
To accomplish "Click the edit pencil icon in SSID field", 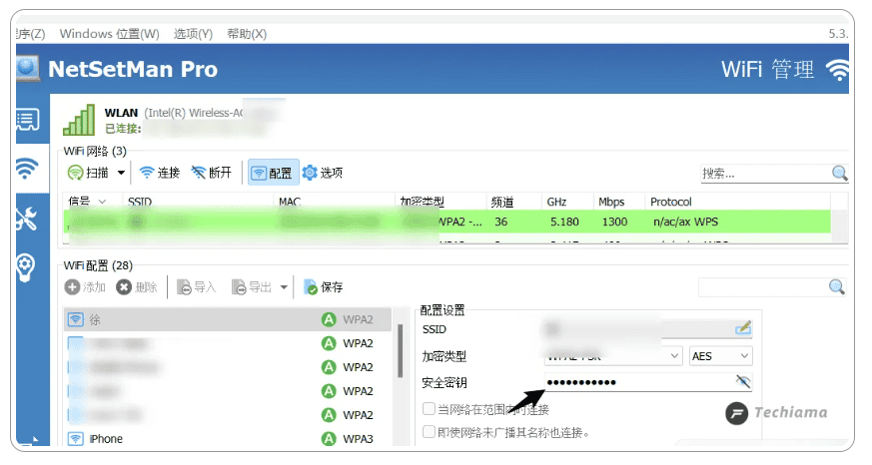I will [743, 327].
